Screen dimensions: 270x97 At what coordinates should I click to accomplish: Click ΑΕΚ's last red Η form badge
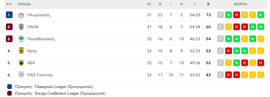(x=261, y=63)
